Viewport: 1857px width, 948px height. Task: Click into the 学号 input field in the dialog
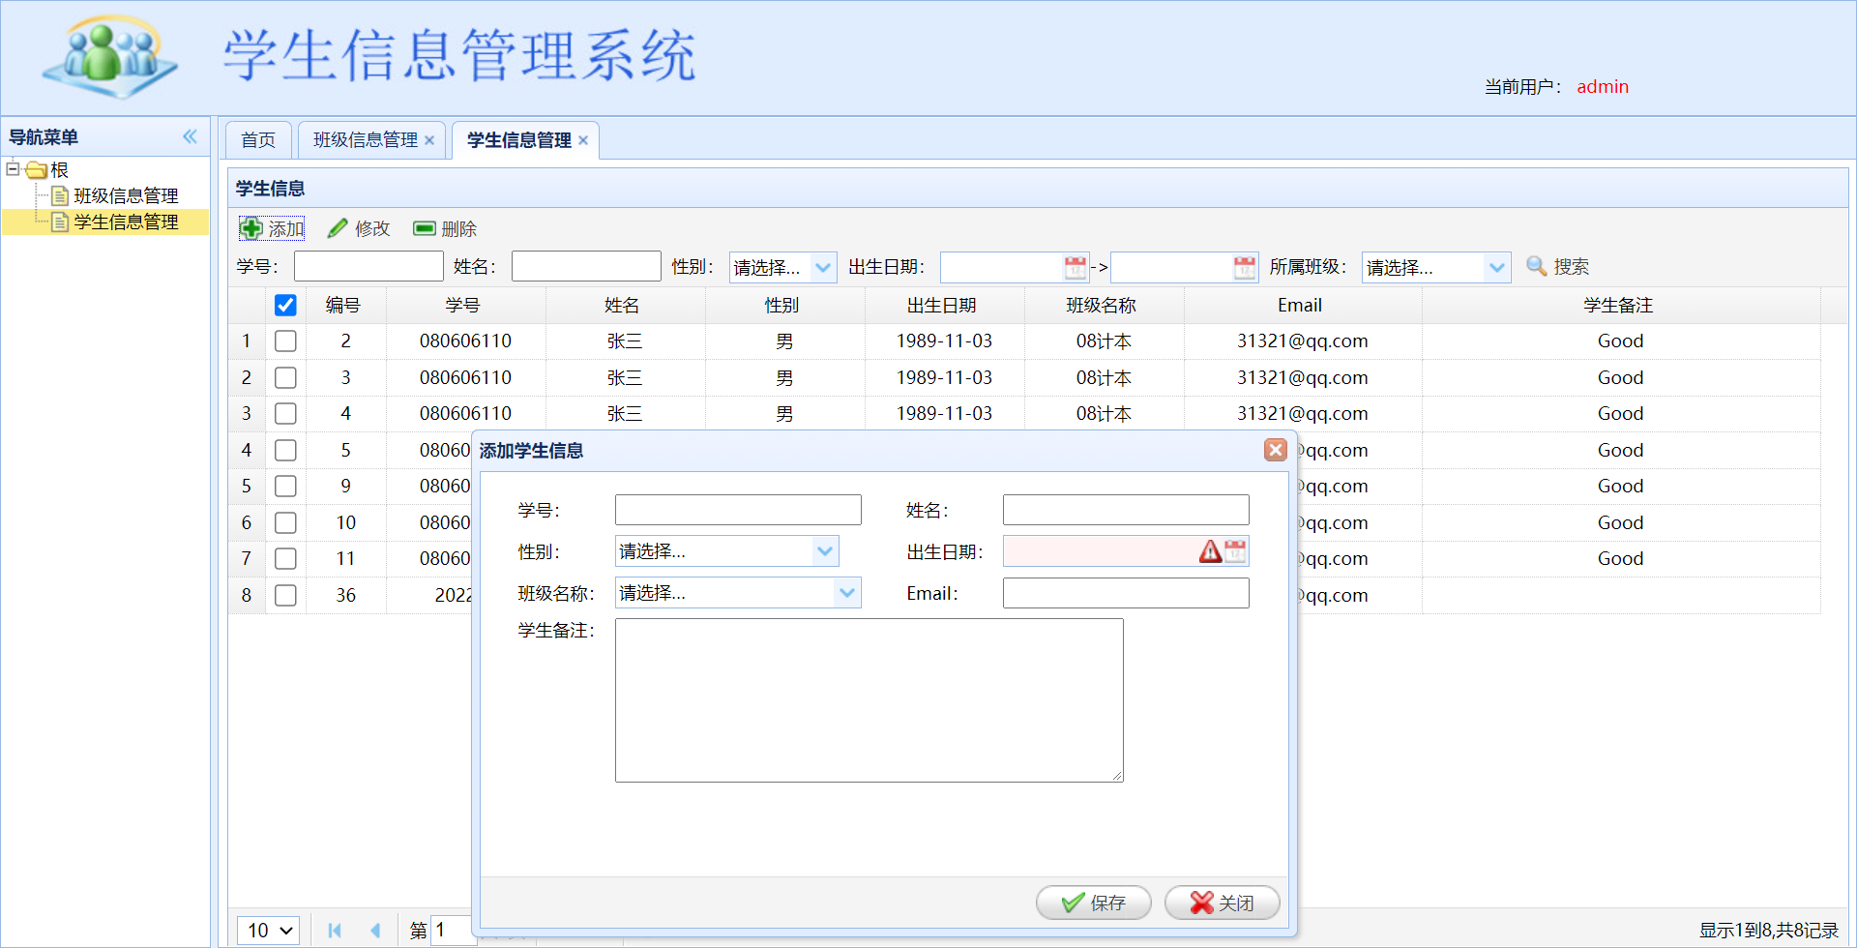coord(738,509)
